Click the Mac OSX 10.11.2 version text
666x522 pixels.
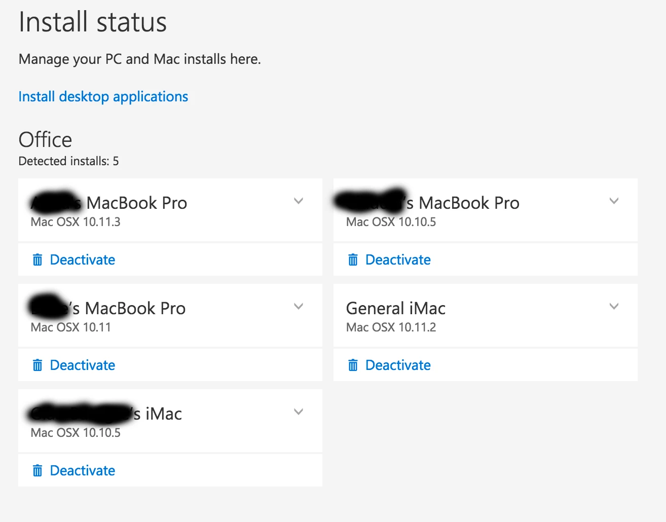click(x=391, y=327)
